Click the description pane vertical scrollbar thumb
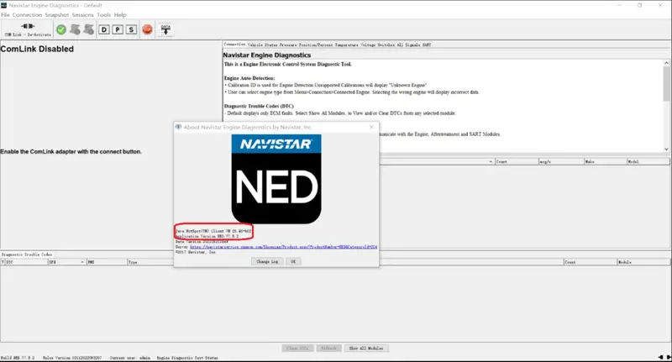This screenshot has height=362, width=672. (666, 83)
